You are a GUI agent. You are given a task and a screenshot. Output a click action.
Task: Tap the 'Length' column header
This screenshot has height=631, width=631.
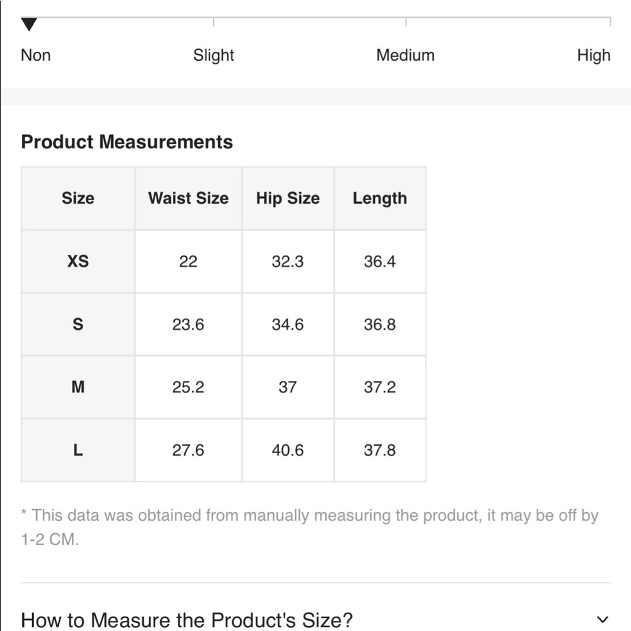point(380,198)
